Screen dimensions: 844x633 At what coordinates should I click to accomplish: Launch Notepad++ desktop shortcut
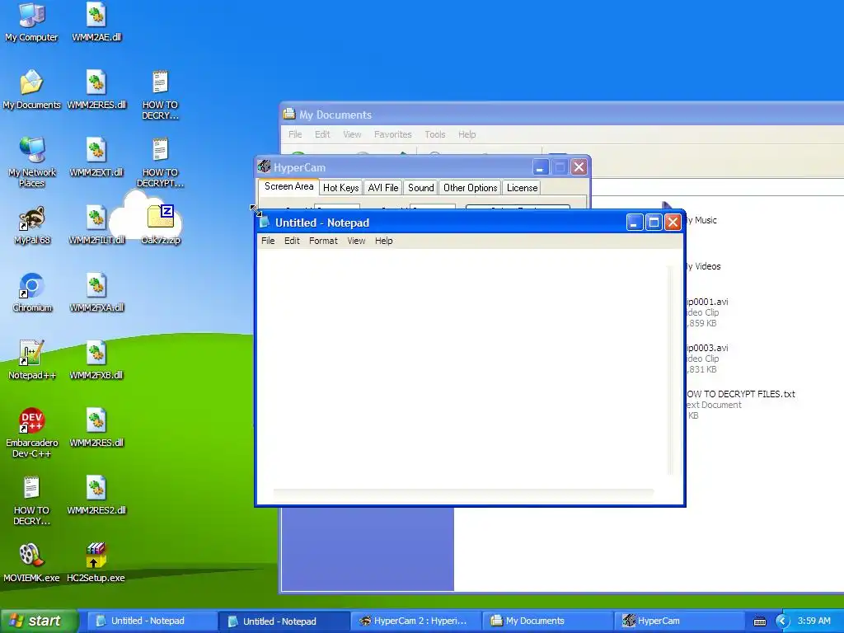coord(32,361)
